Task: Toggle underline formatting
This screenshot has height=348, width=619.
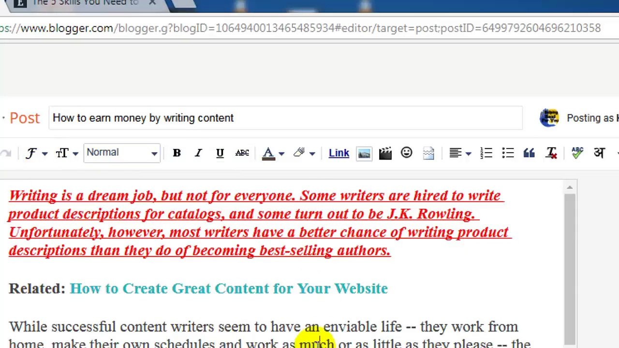Action: (220, 153)
